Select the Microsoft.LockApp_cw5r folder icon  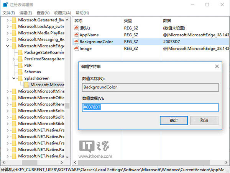coord(14,26)
